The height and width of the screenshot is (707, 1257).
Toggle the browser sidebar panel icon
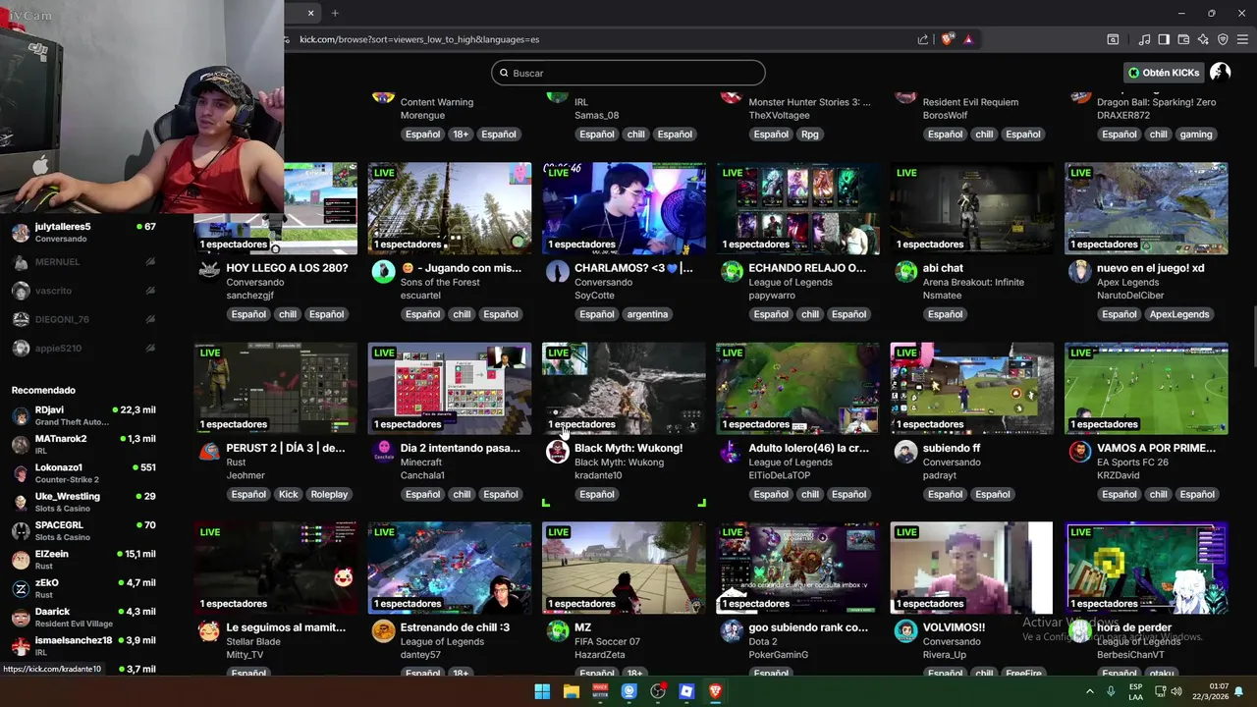click(x=1164, y=39)
